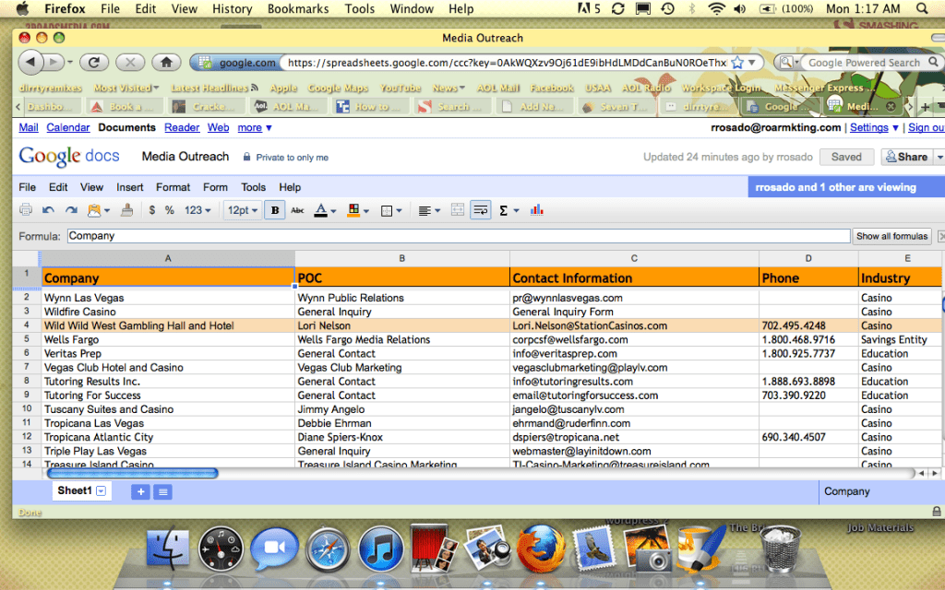Click the Undo arrow icon

coord(48,210)
